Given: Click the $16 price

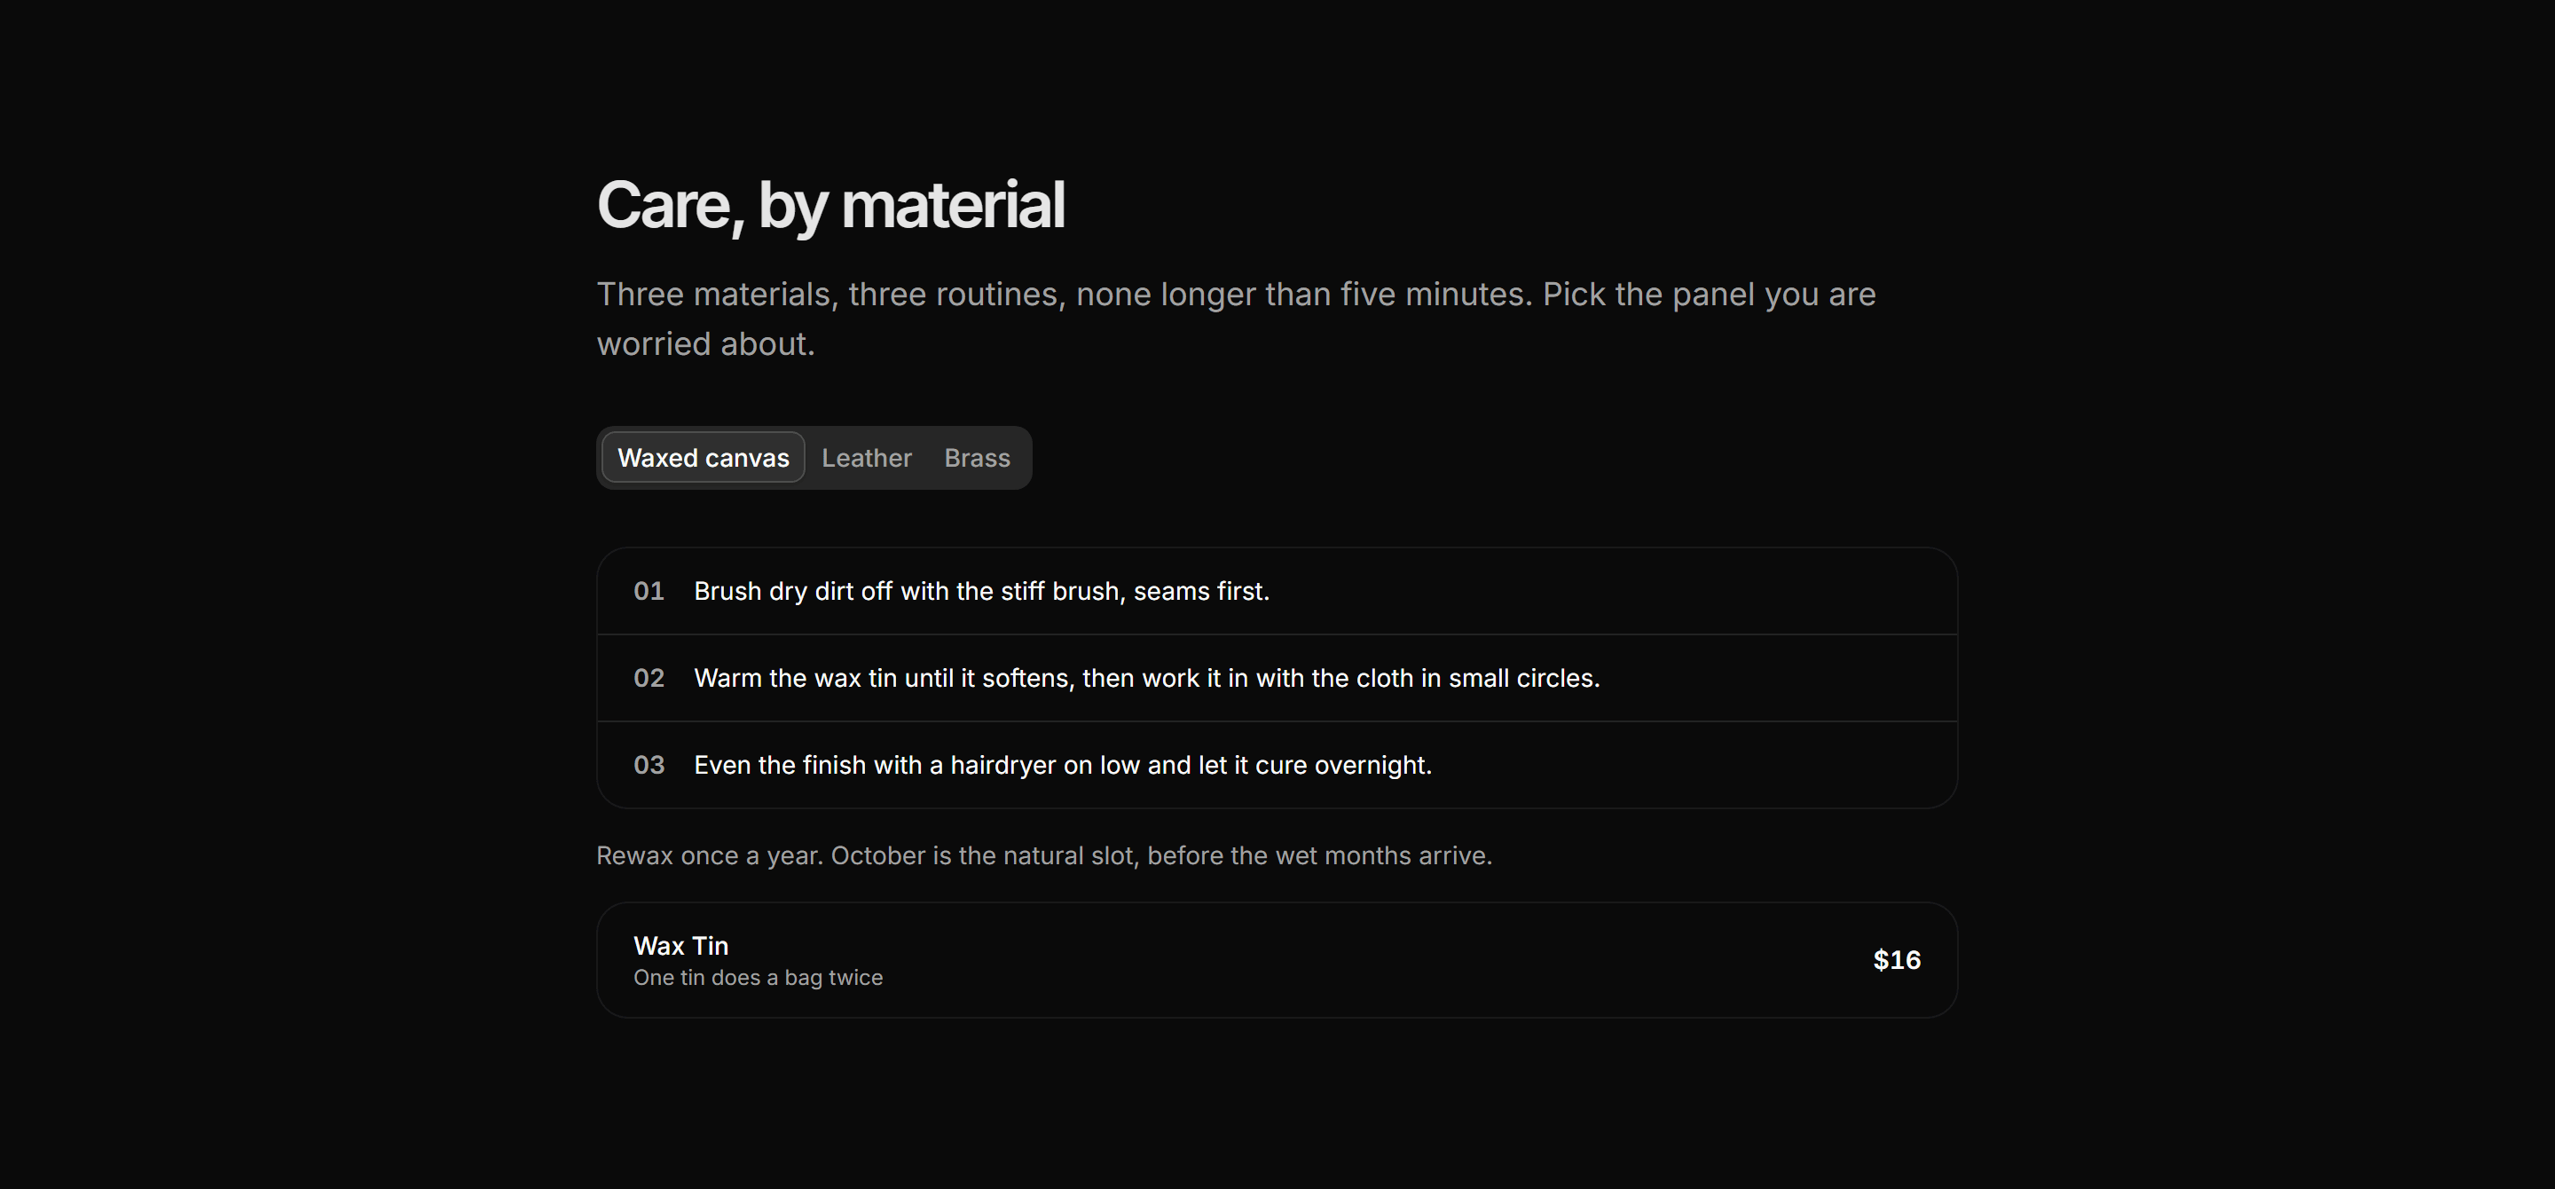Looking at the screenshot, I should coord(1897,960).
